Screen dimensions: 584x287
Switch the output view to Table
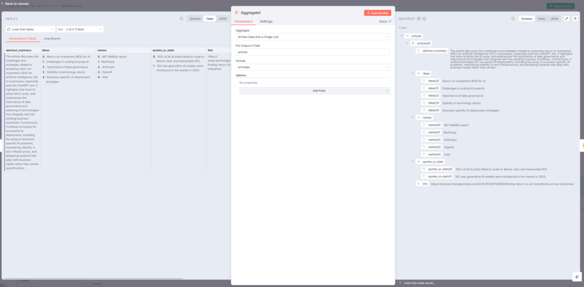(541, 19)
